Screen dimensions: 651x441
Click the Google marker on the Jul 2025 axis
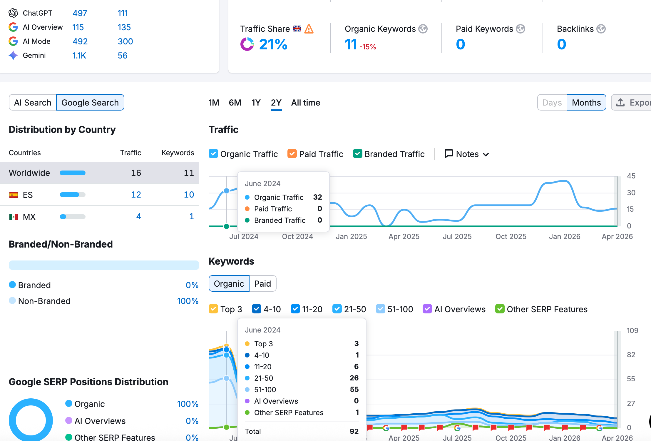pyautogui.click(x=457, y=428)
